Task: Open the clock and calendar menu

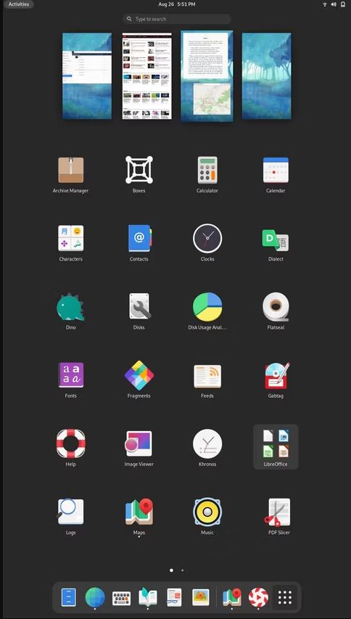Action: pyautogui.click(x=177, y=4)
